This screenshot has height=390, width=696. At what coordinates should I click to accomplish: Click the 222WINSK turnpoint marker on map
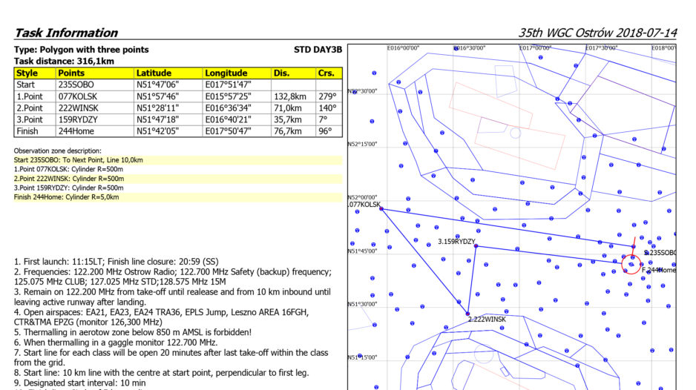(x=468, y=314)
